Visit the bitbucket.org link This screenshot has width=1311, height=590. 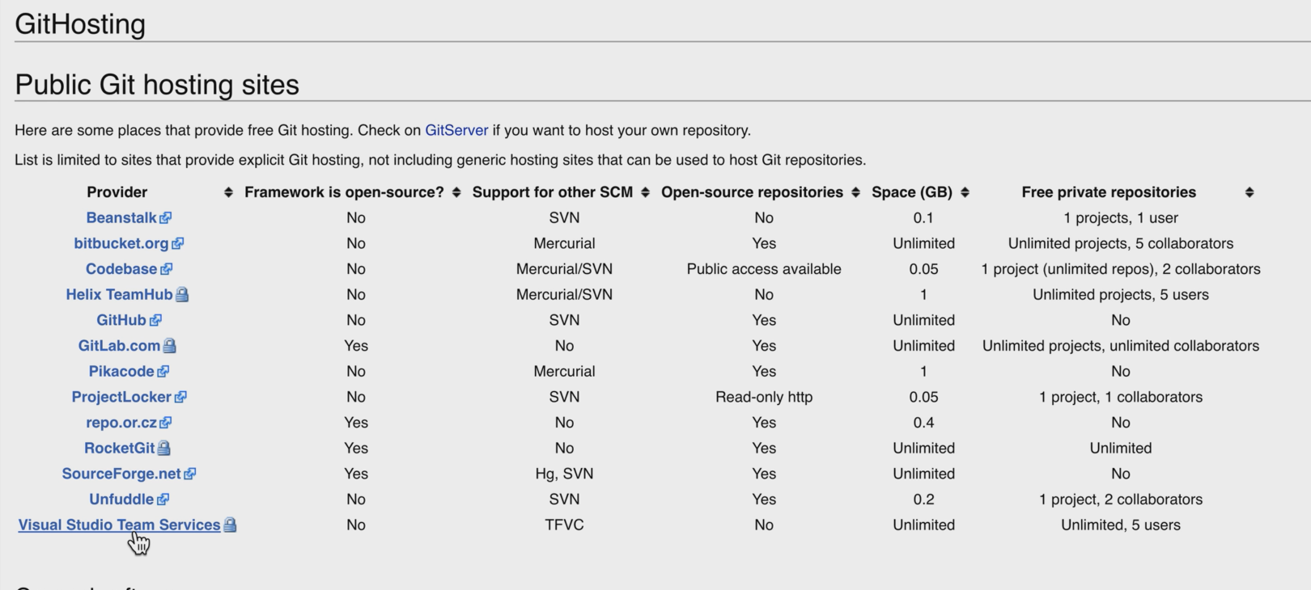tap(121, 243)
